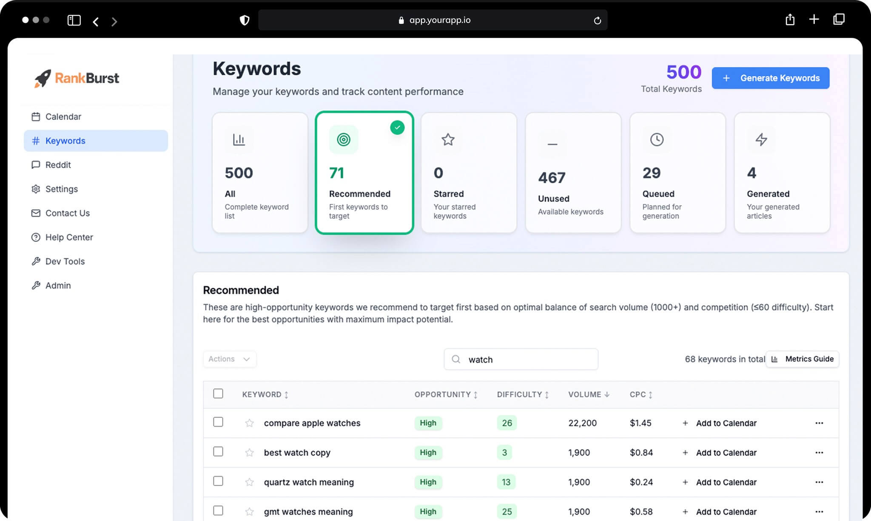The image size is (871, 521).
Task: Check the box for 'compare apple watches'
Action: pos(218,422)
